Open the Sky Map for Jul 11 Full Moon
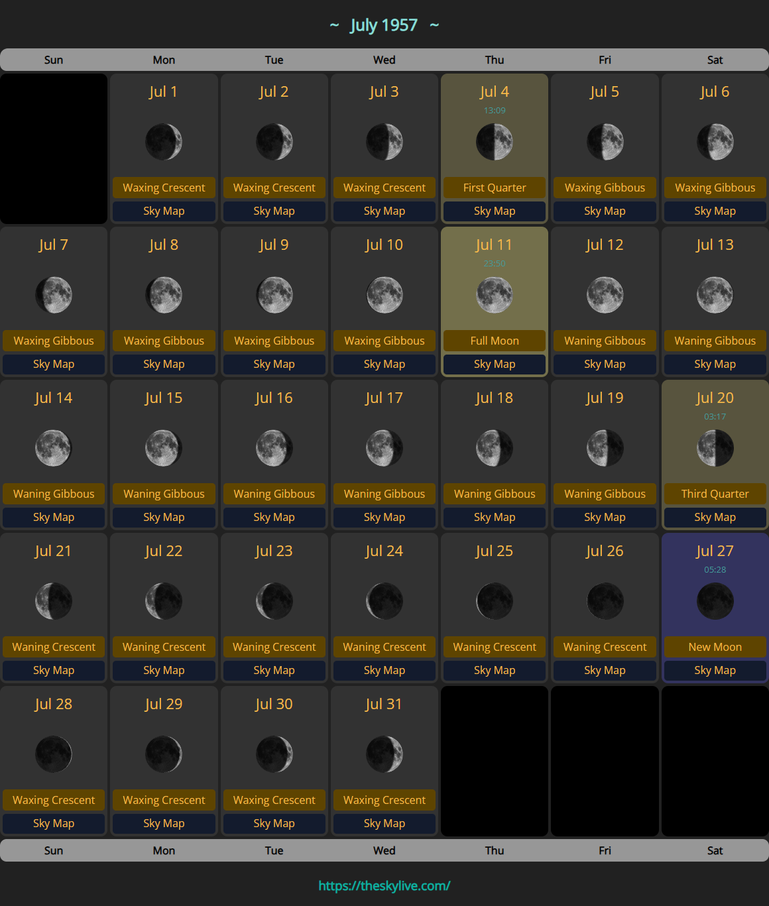 495,364
